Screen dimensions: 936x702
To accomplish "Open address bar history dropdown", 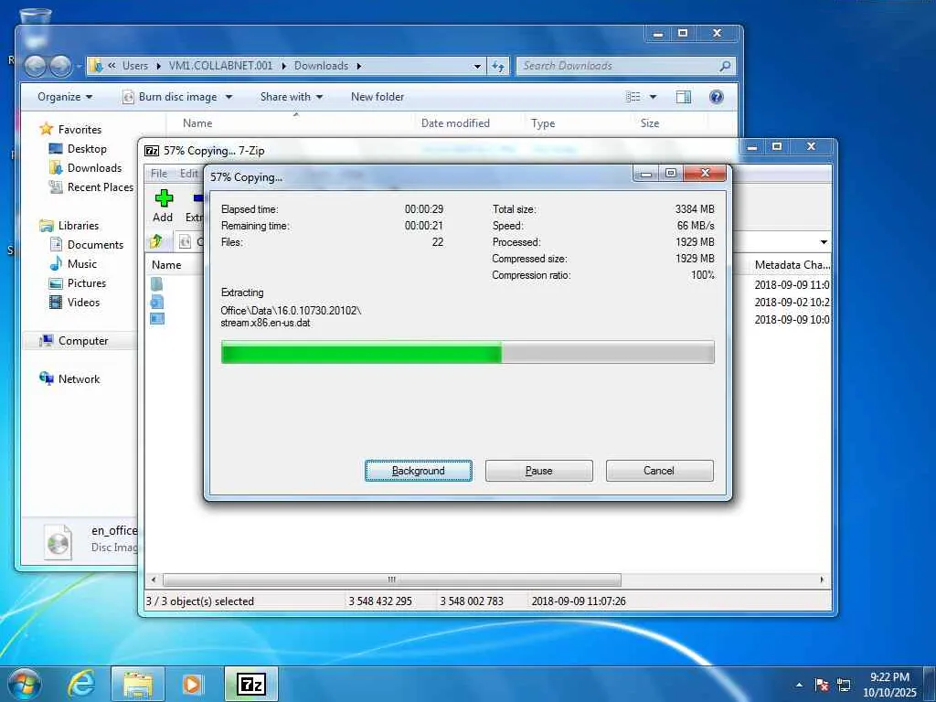I will coord(477,66).
